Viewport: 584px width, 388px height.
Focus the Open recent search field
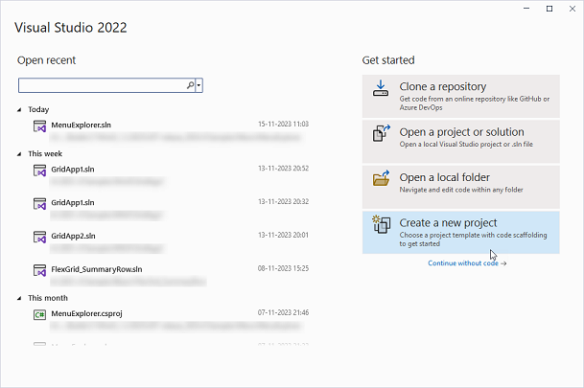click(x=101, y=85)
